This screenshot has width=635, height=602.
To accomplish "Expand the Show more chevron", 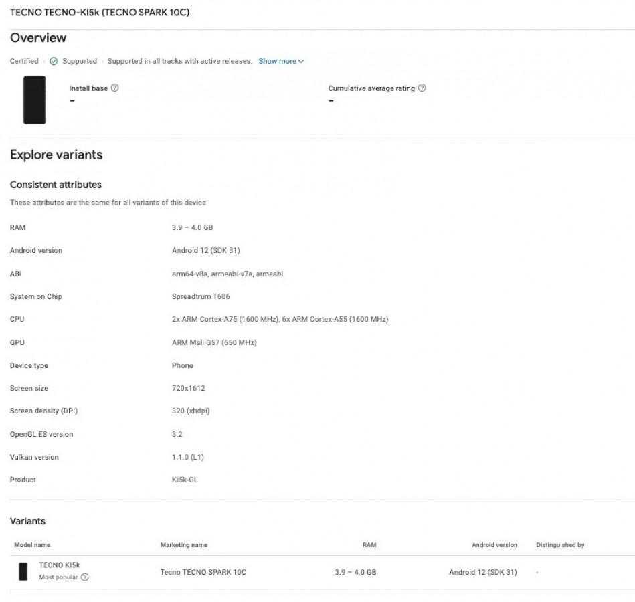I will pyautogui.click(x=301, y=61).
